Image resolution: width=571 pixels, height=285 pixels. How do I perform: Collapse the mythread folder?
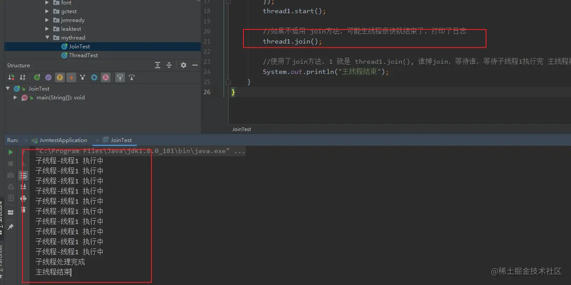coord(47,38)
